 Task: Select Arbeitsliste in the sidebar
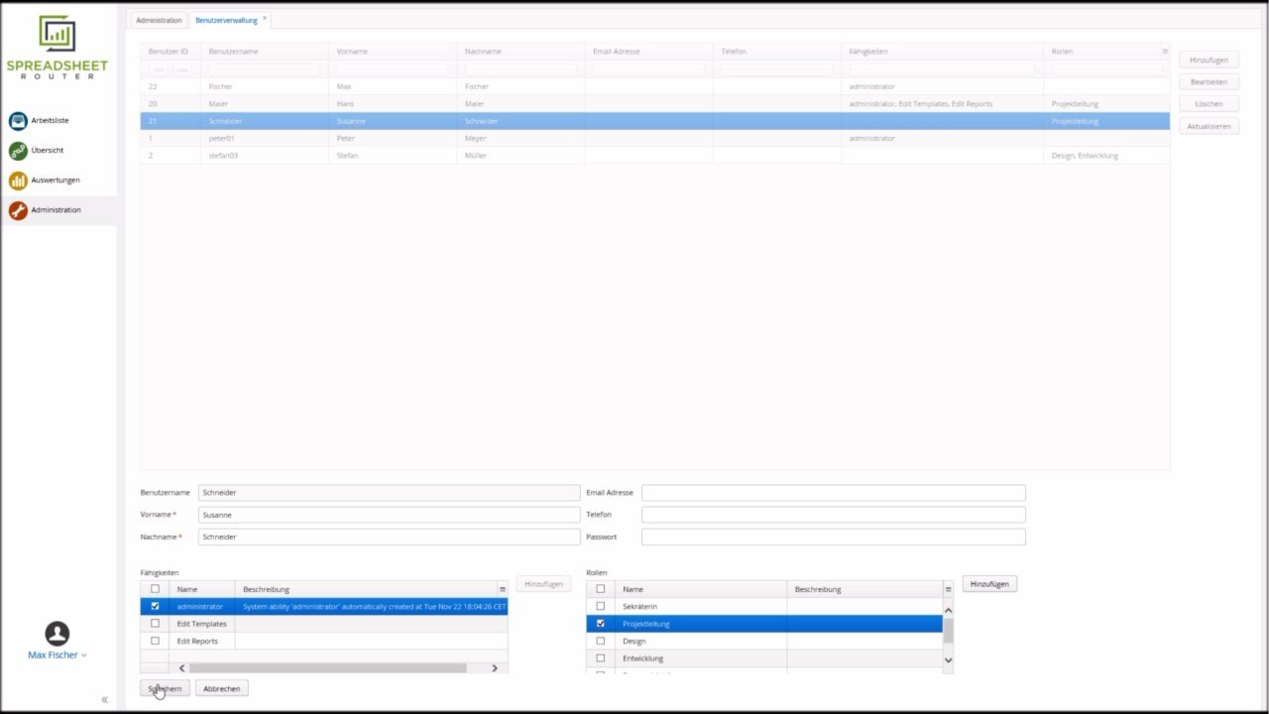50,121
